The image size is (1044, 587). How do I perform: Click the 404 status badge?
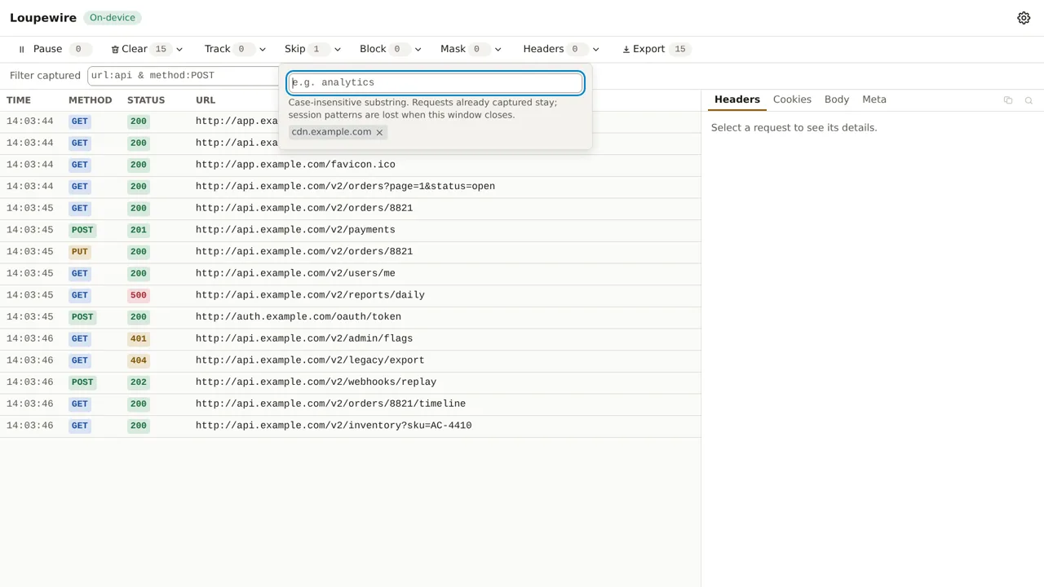tap(139, 360)
